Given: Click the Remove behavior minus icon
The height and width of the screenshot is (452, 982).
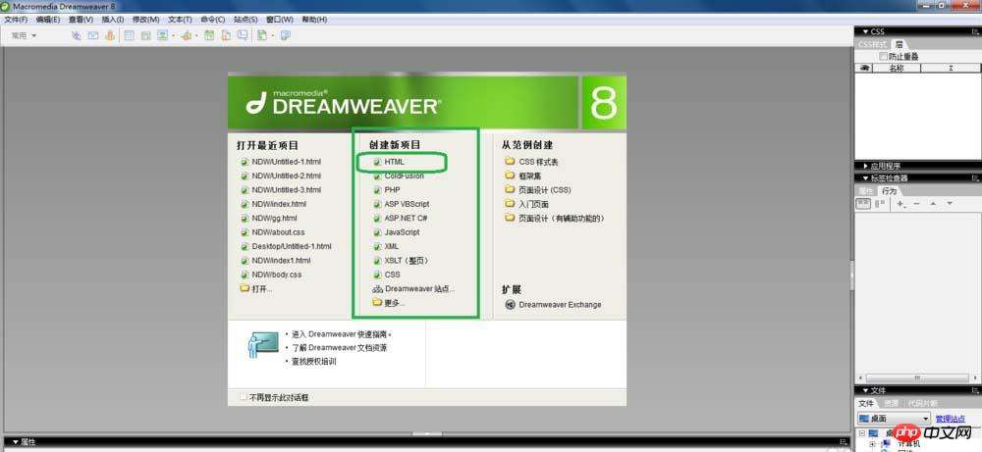Looking at the screenshot, I should (917, 204).
